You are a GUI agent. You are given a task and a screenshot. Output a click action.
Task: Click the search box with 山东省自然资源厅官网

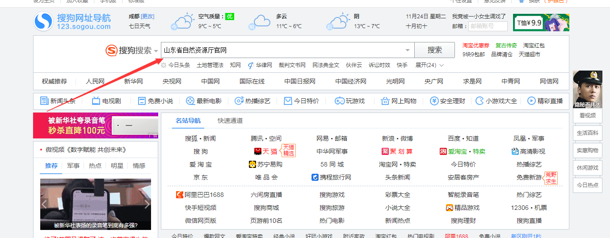(287, 50)
